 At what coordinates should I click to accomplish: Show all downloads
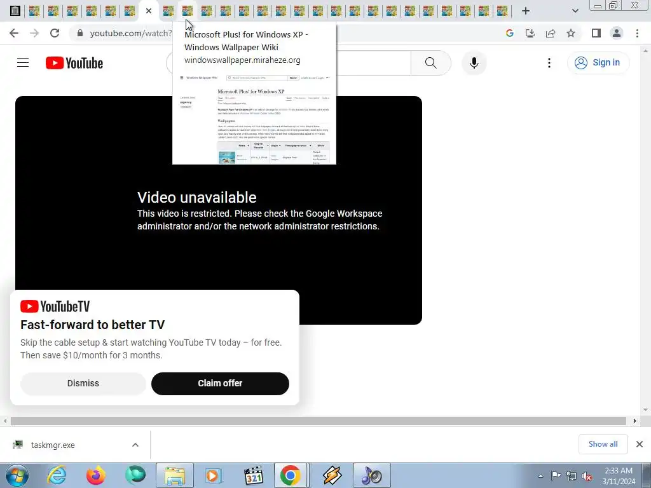tap(603, 444)
